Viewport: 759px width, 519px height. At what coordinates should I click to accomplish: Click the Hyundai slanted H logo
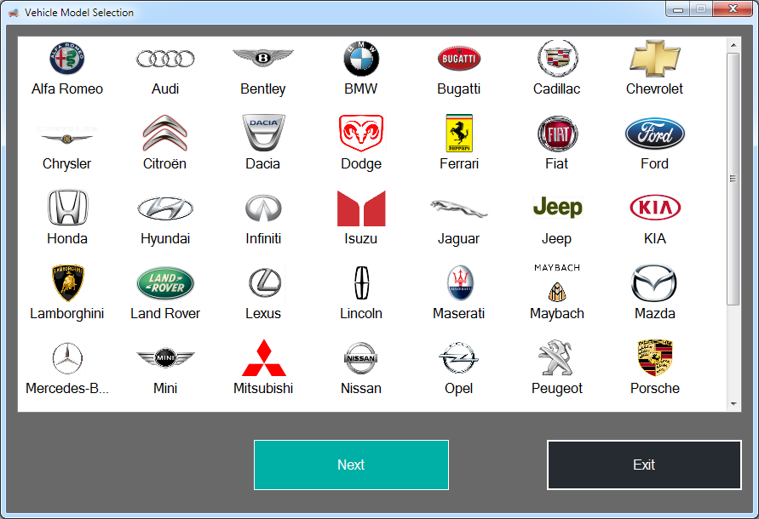(x=165, y=208)
